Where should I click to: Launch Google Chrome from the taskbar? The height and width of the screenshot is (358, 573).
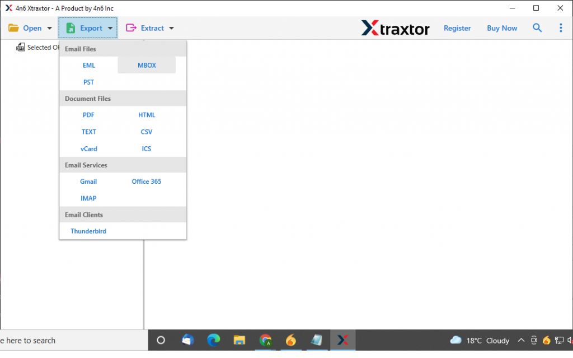[x=265, y=340]
